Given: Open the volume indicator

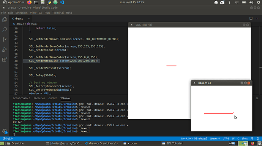Looking at the screenshot, I should [x=251, y=2].
